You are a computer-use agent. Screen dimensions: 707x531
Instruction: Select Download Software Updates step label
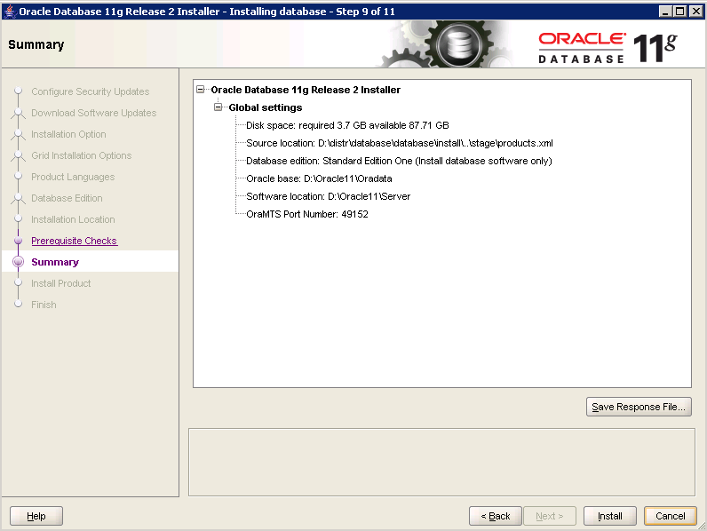click(94, 113)
